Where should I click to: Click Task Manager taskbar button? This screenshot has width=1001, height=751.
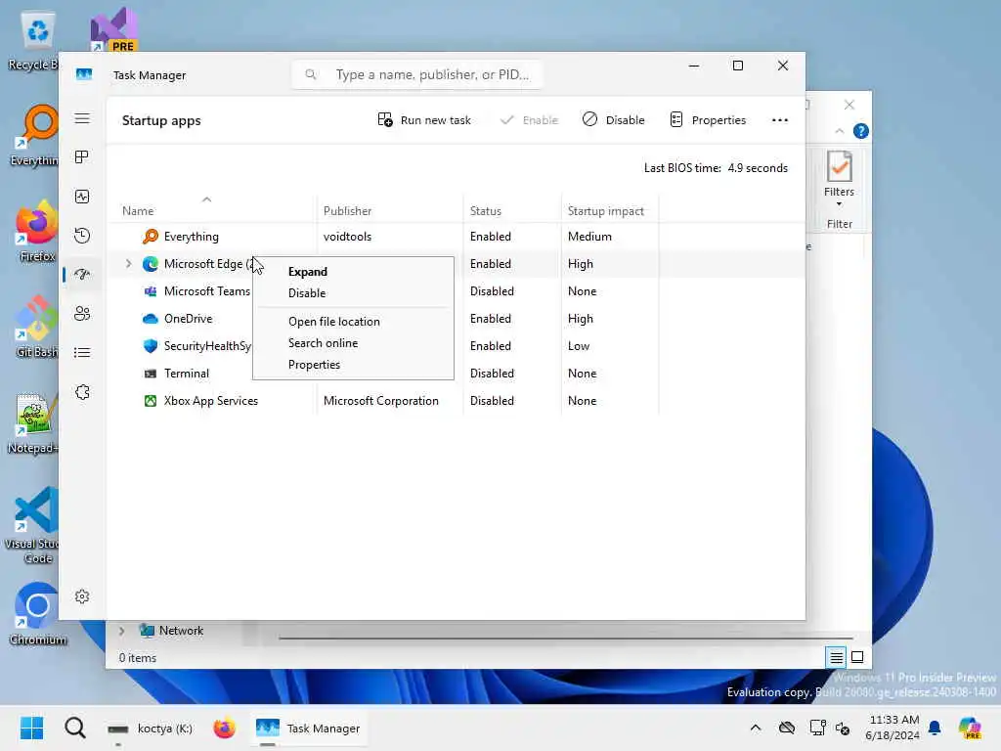pos(308,728)
